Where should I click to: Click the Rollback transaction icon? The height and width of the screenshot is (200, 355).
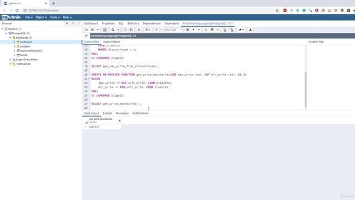coord(231,30)
